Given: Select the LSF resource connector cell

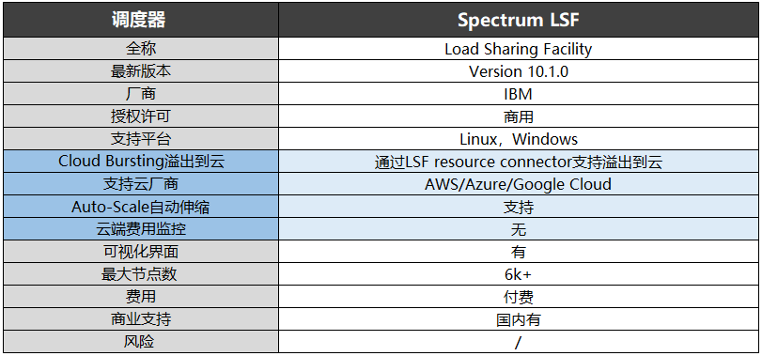Looking at the screenshot, I should pos(519,162).
